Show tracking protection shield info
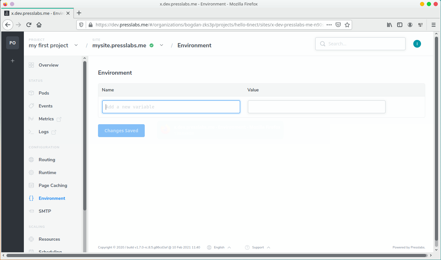This screenshot has width=441, height=260. tap(81, 25)
